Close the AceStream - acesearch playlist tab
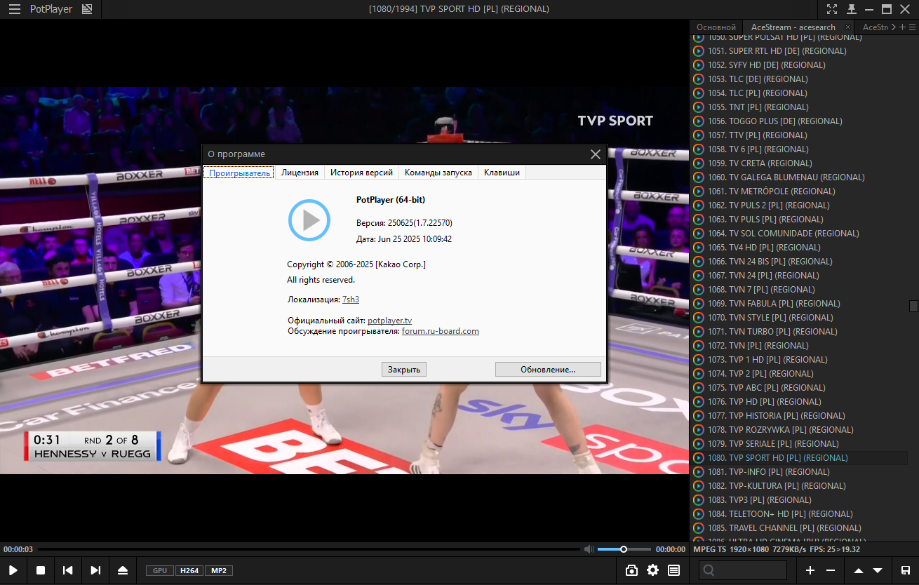 [847, 27]
